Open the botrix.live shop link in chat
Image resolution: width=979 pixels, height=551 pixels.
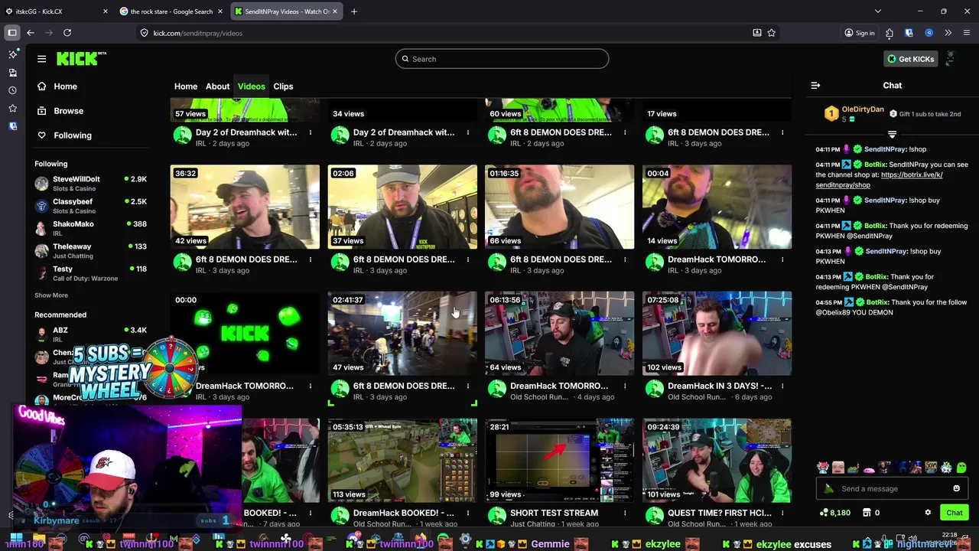click(x=879, y=180)
